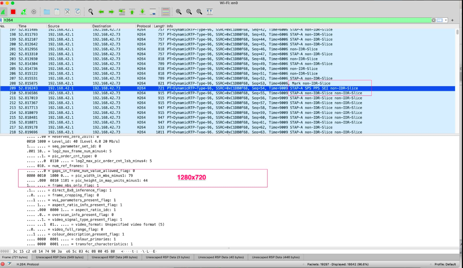The image size is (463, 268).
Task: Open the recent filters dropdown arrow
Action: 446,20
